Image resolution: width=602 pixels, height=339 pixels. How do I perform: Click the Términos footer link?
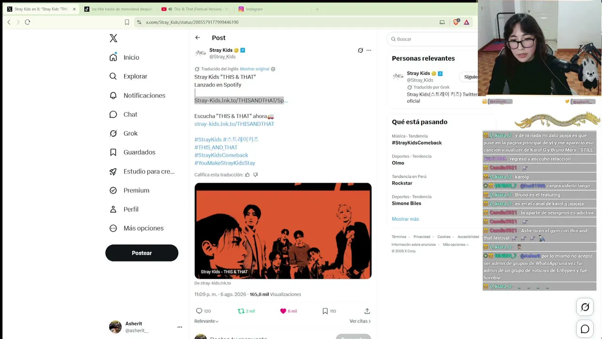[x=399, y=237]
